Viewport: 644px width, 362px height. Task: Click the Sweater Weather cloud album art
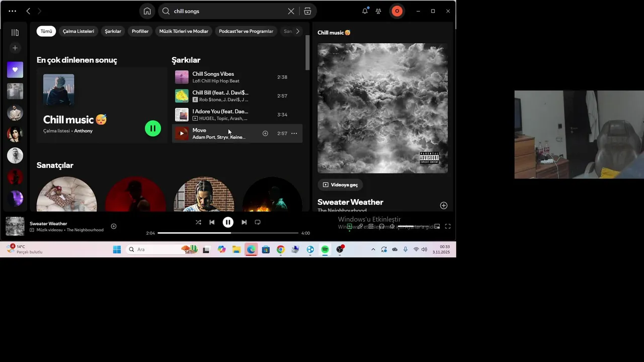[x=382, y=108]
